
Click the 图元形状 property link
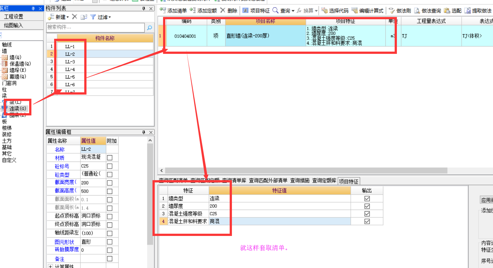tap(64, 242)
